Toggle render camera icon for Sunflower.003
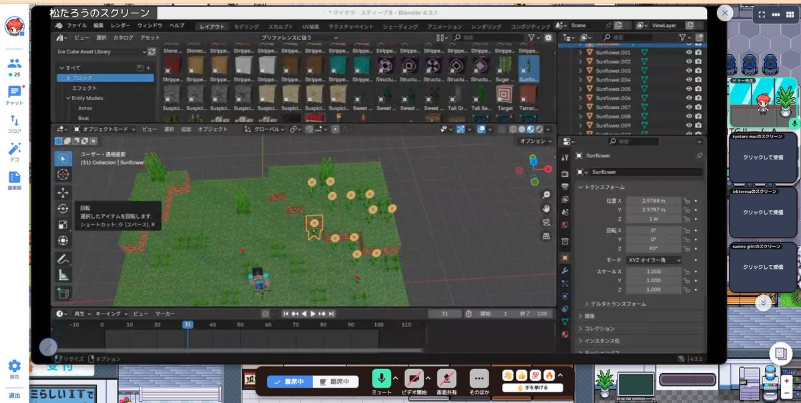 tap(698, 70)
